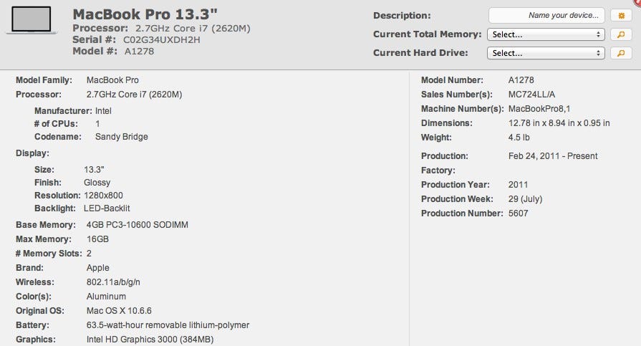
Task: Click the Intel HD Graphics 3000 text
Action: 150,340
